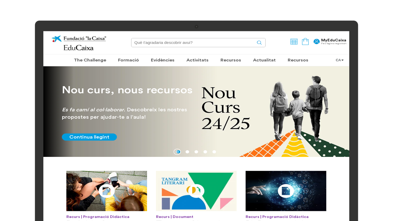
Task: Focus the Què t'agradaria descobrir avui search field
Action: pos(194,43)
